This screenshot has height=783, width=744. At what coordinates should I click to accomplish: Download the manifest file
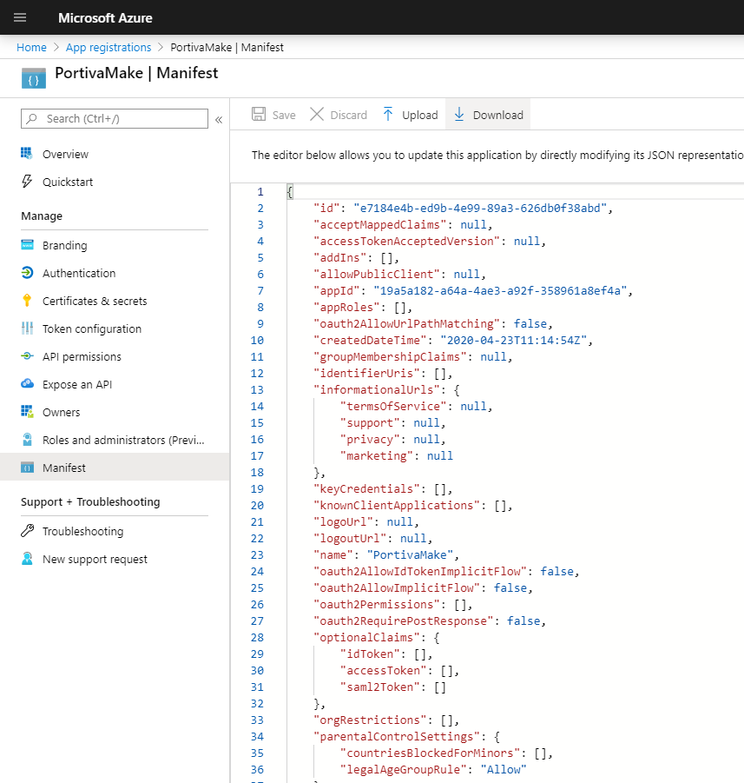487,115
